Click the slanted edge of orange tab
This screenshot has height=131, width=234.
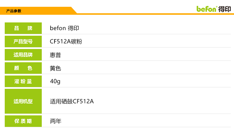(x=74, y=10)
